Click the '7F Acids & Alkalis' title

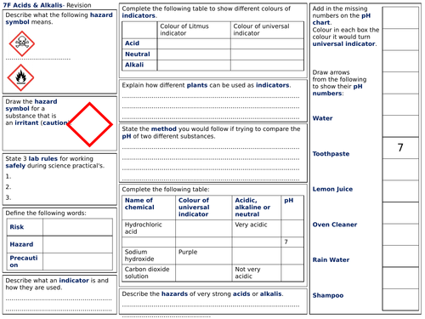(33, 5)
